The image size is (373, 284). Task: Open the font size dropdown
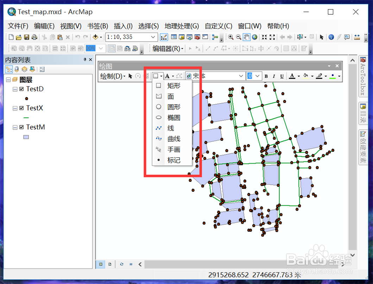coord(257,76)
